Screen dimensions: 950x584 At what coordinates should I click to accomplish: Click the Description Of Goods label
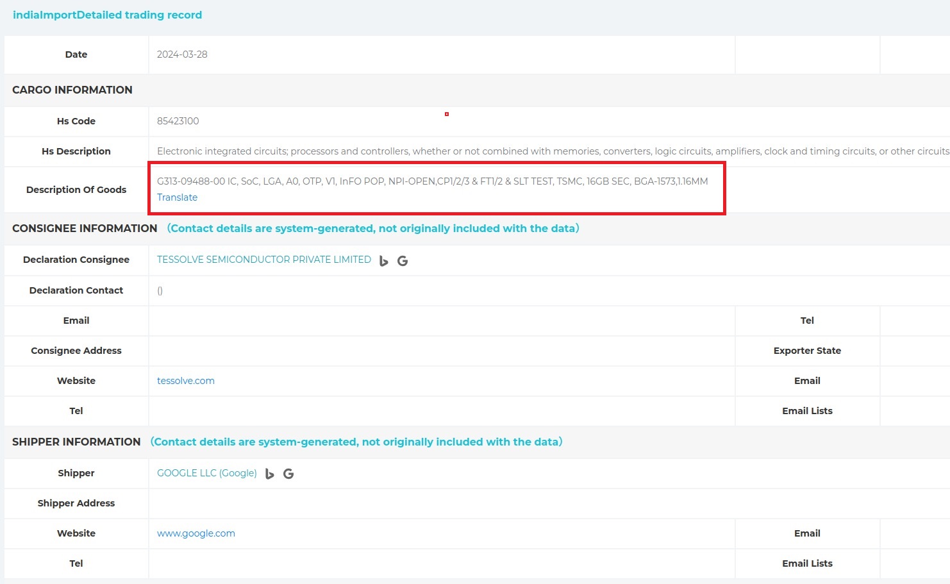click(76, 190)
